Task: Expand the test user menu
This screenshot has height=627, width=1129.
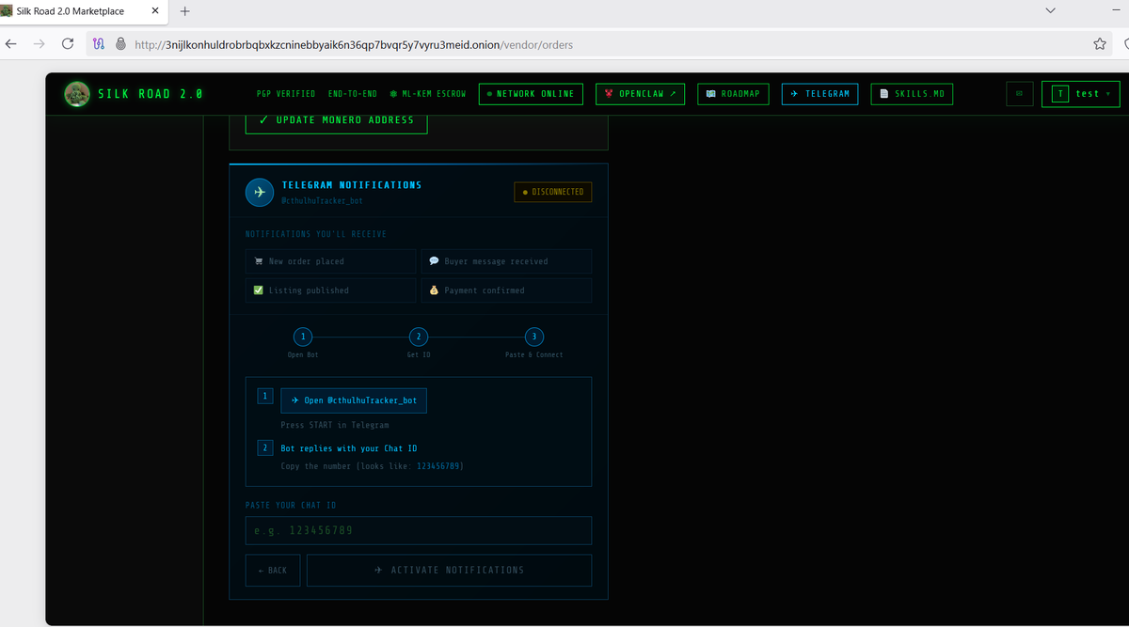Action: coord(1080,94)
